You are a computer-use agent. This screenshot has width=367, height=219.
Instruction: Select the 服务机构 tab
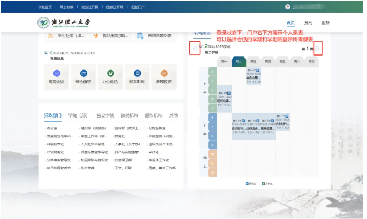click(153, 115)
